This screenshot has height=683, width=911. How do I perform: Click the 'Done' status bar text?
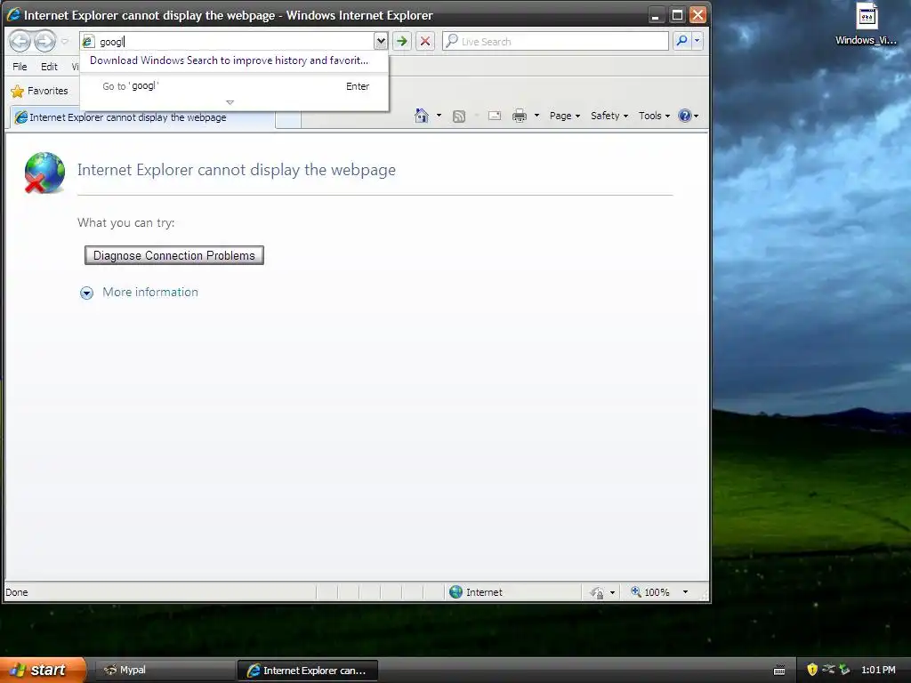pos(17,592)
